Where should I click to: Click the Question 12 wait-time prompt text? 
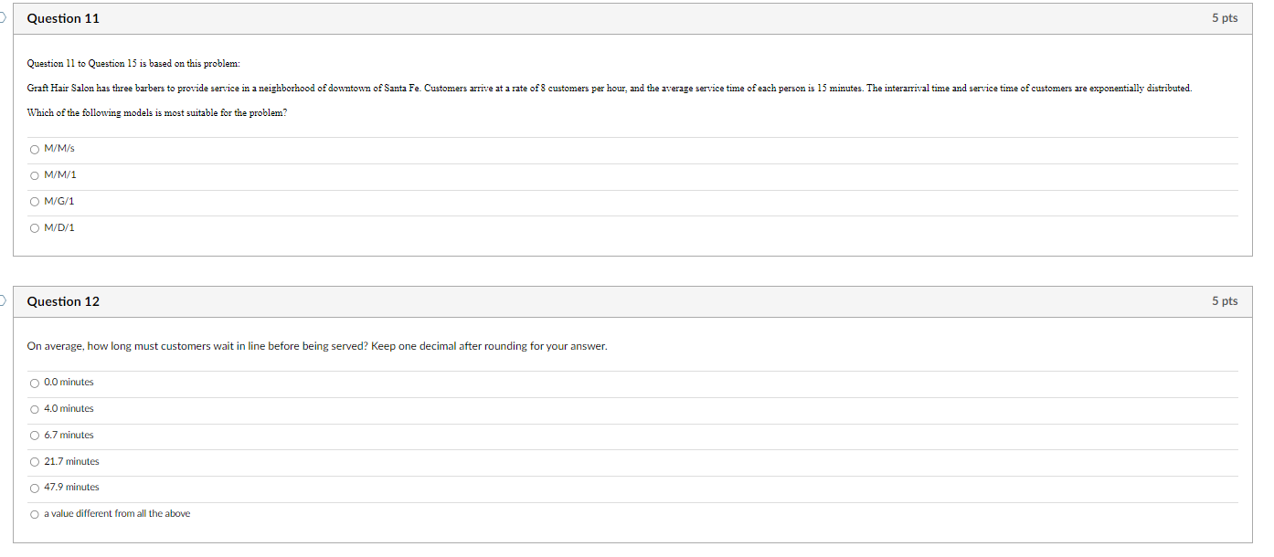(x=317, y=346)
